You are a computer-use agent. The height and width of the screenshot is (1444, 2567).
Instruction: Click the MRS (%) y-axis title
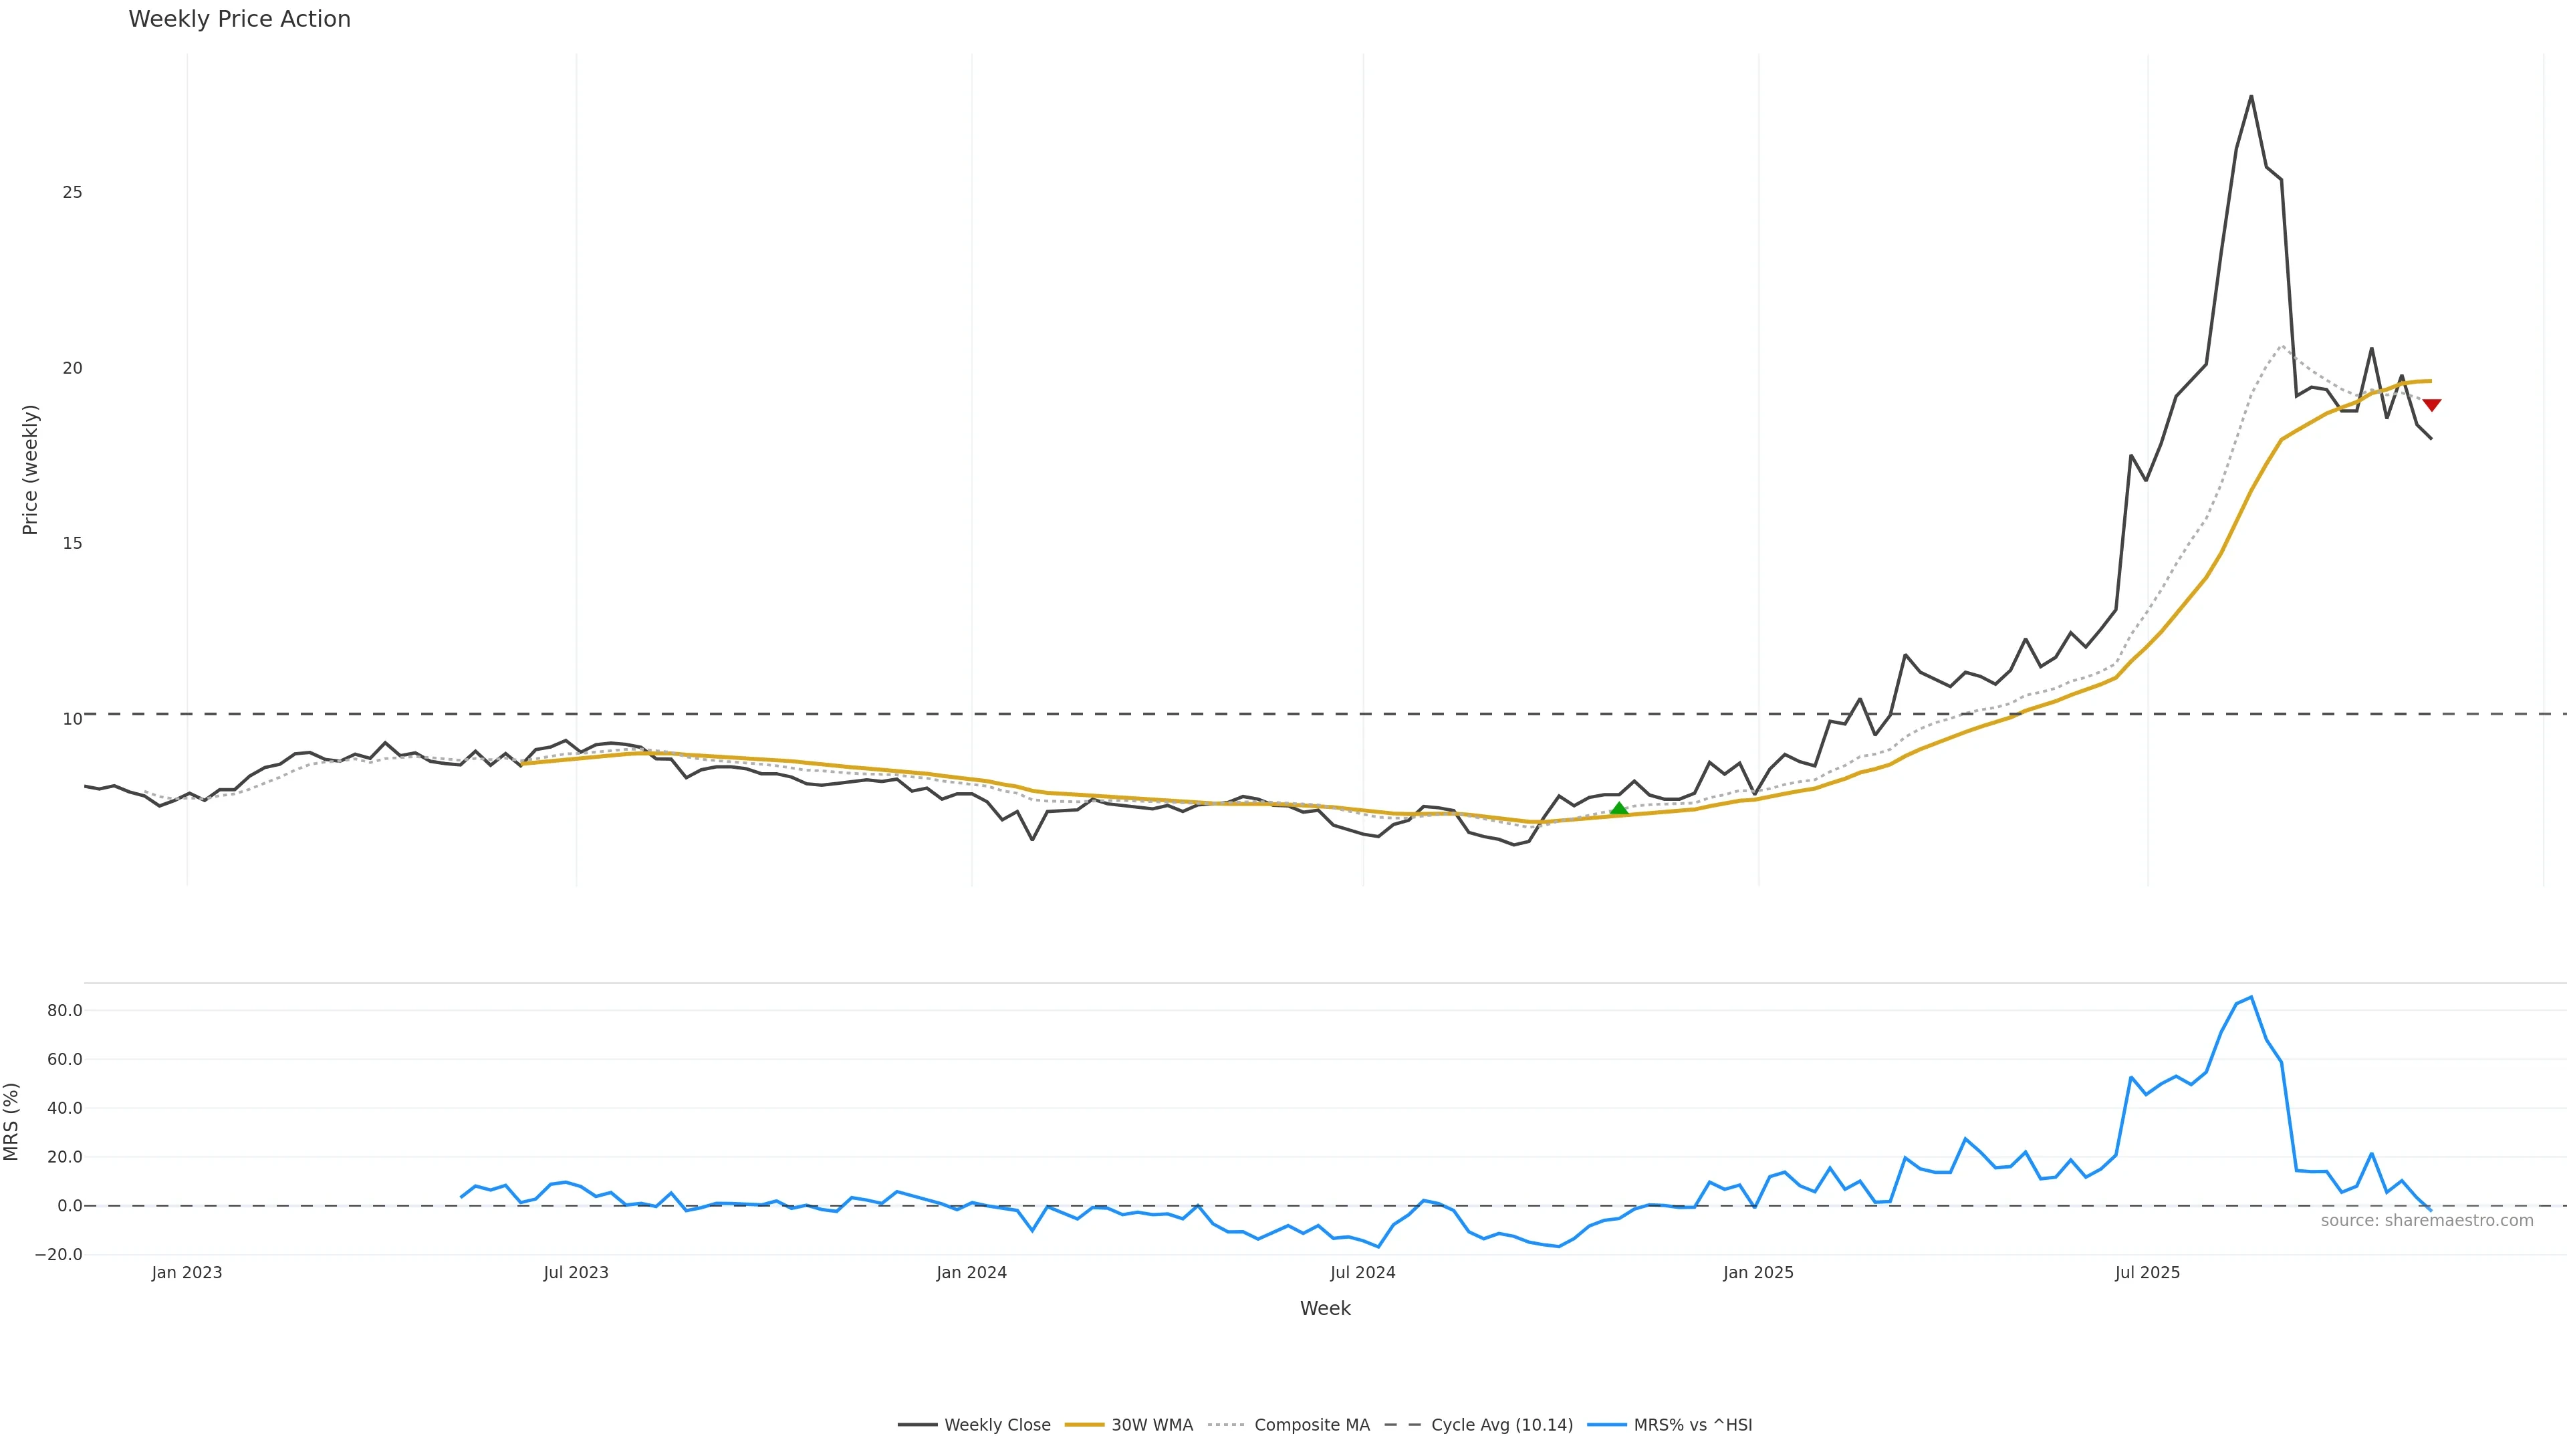click(x=12, y=1121)
